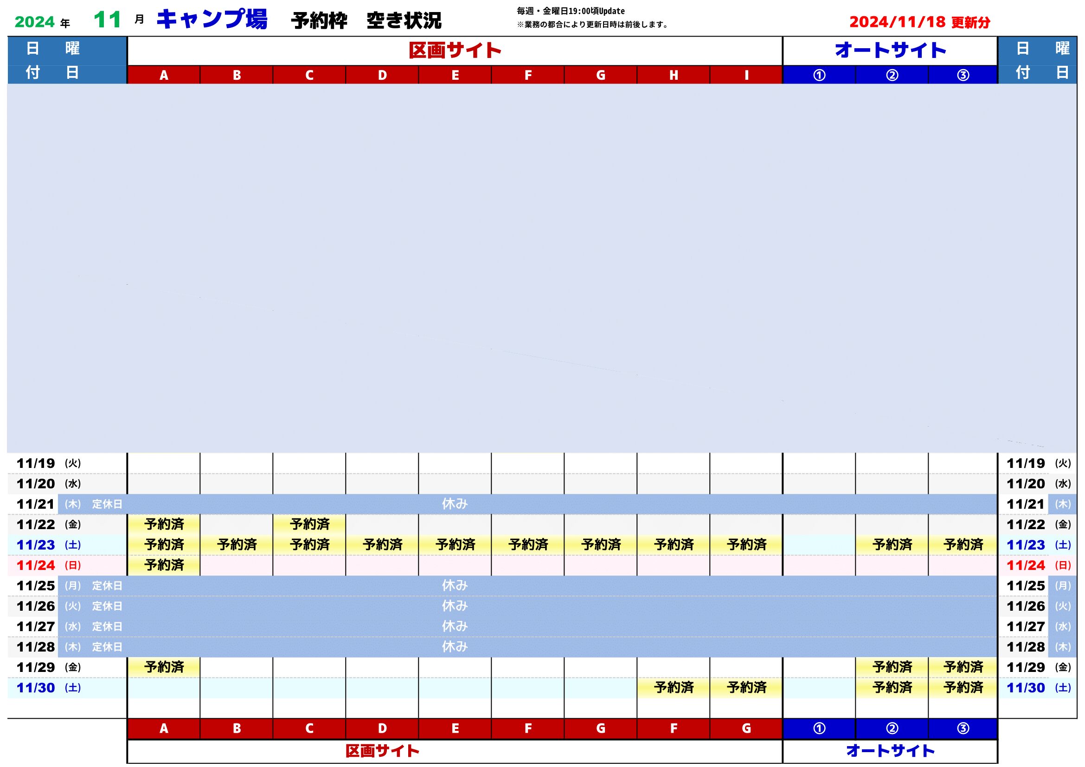Click 予約済 cell for 11/23 site E
The width and height of the screenshot is (1085, 767).
[455, 545]
